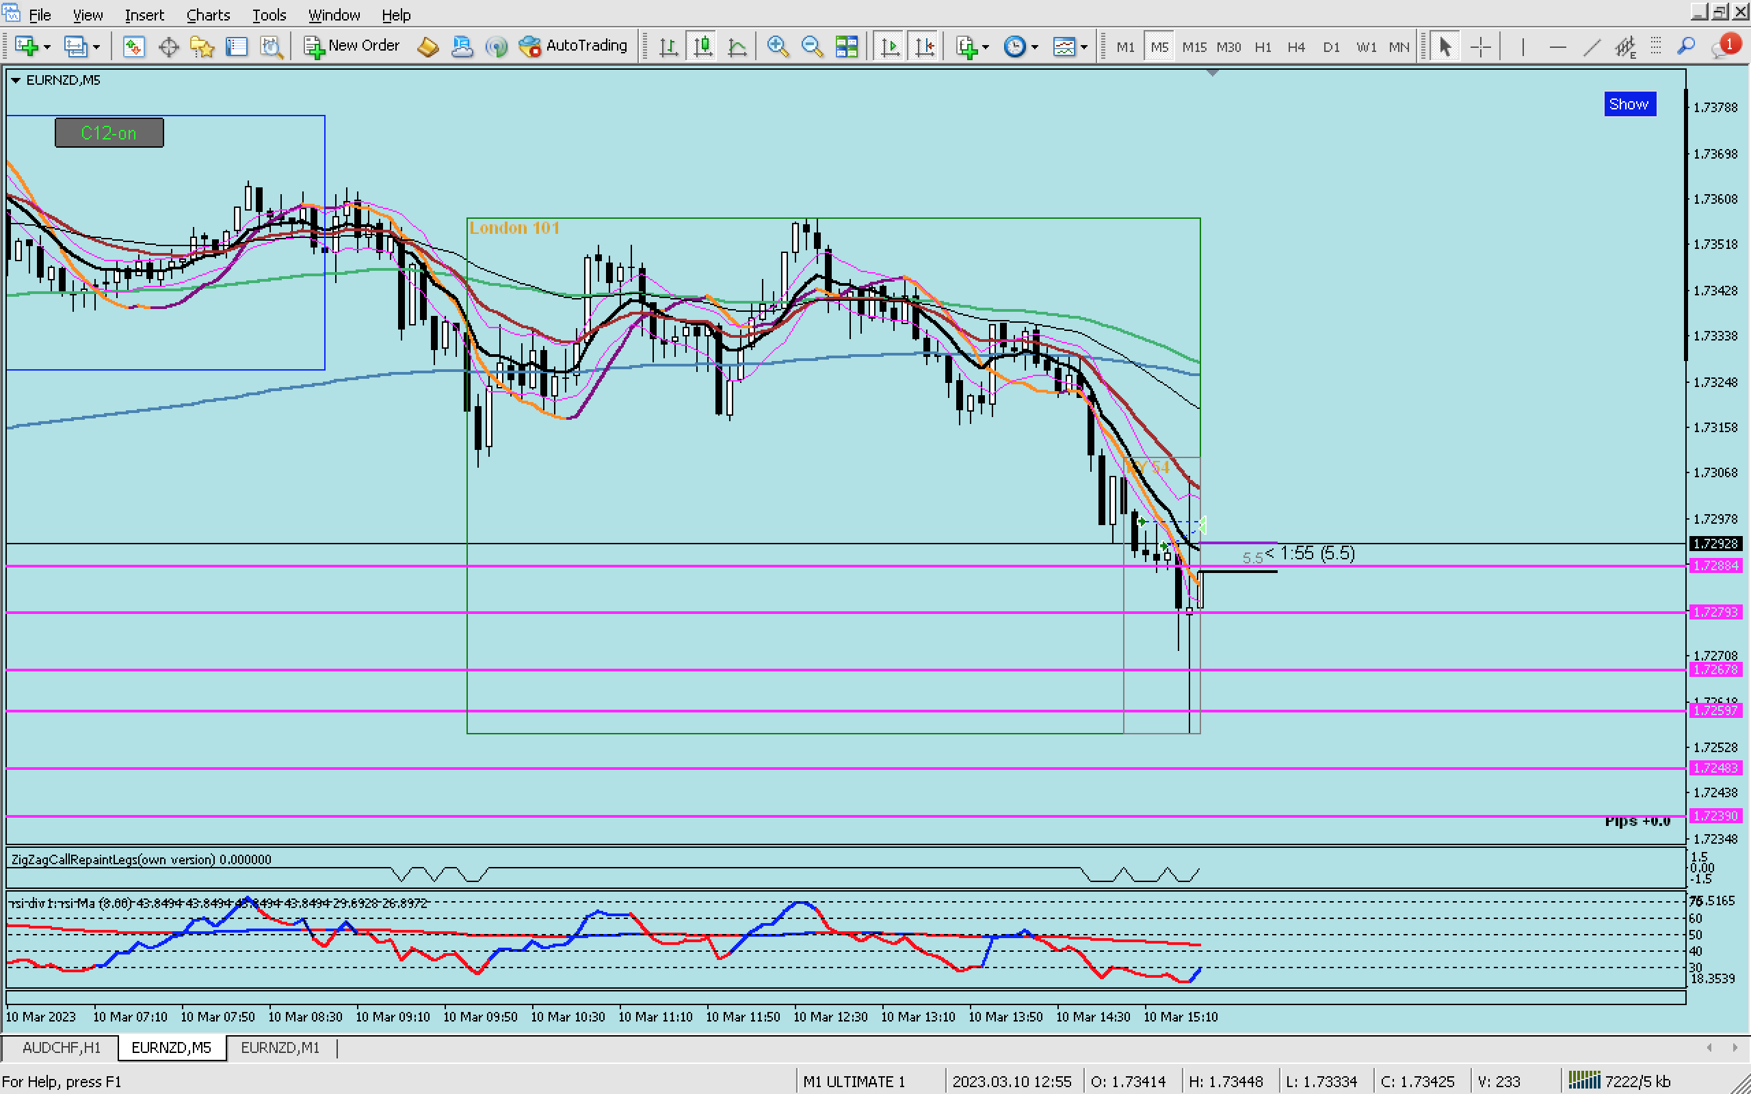Viewport: 1751px width, 1094px height.
Task: Toggle the AutoTrading button
Action: click(574, 46)
